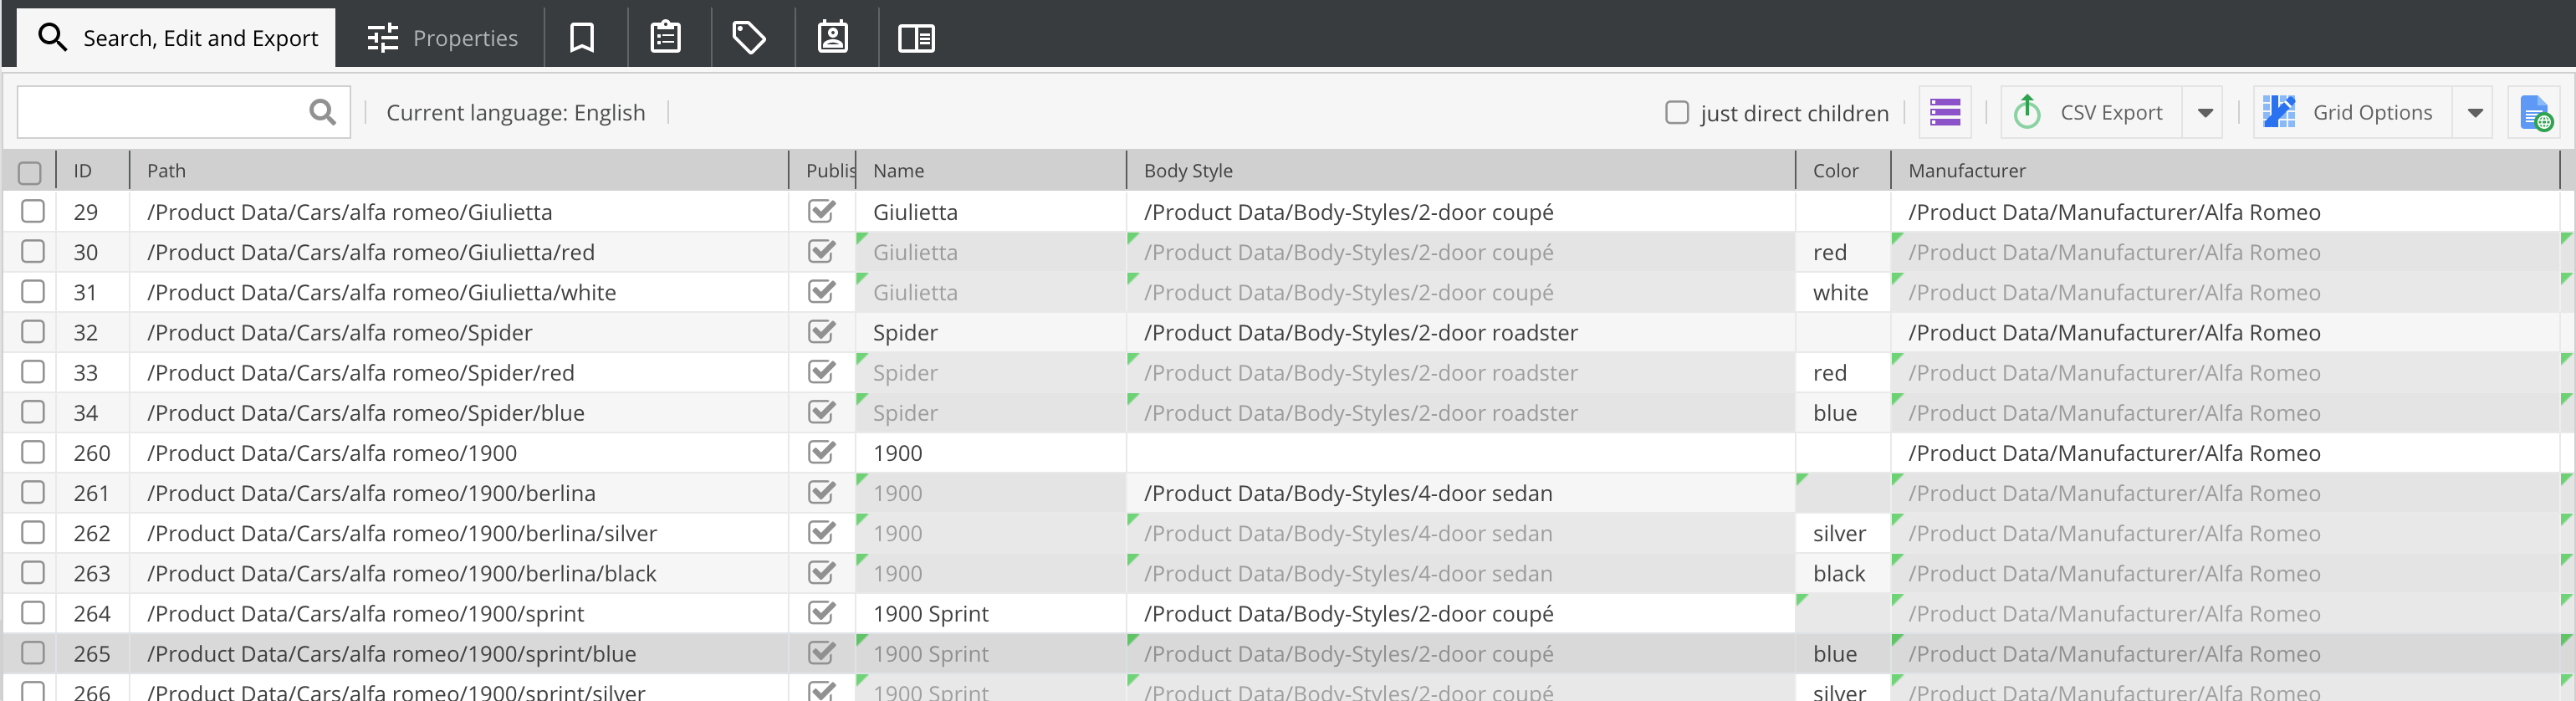Check the row checkbox for ID 260
Image resolution: width=2576 pixels, height=701 pixels.
point(33,452)
